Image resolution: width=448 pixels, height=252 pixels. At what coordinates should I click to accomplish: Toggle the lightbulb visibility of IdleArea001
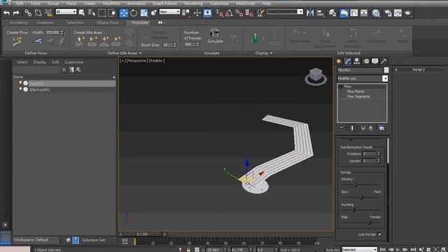[x=20, y=90]
